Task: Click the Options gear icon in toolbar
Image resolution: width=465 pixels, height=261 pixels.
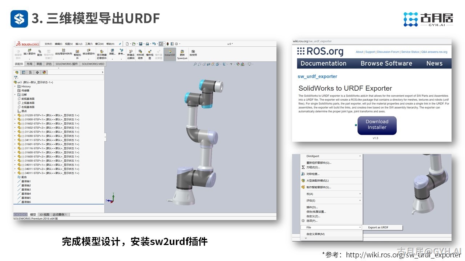Action: coord(176,44)
